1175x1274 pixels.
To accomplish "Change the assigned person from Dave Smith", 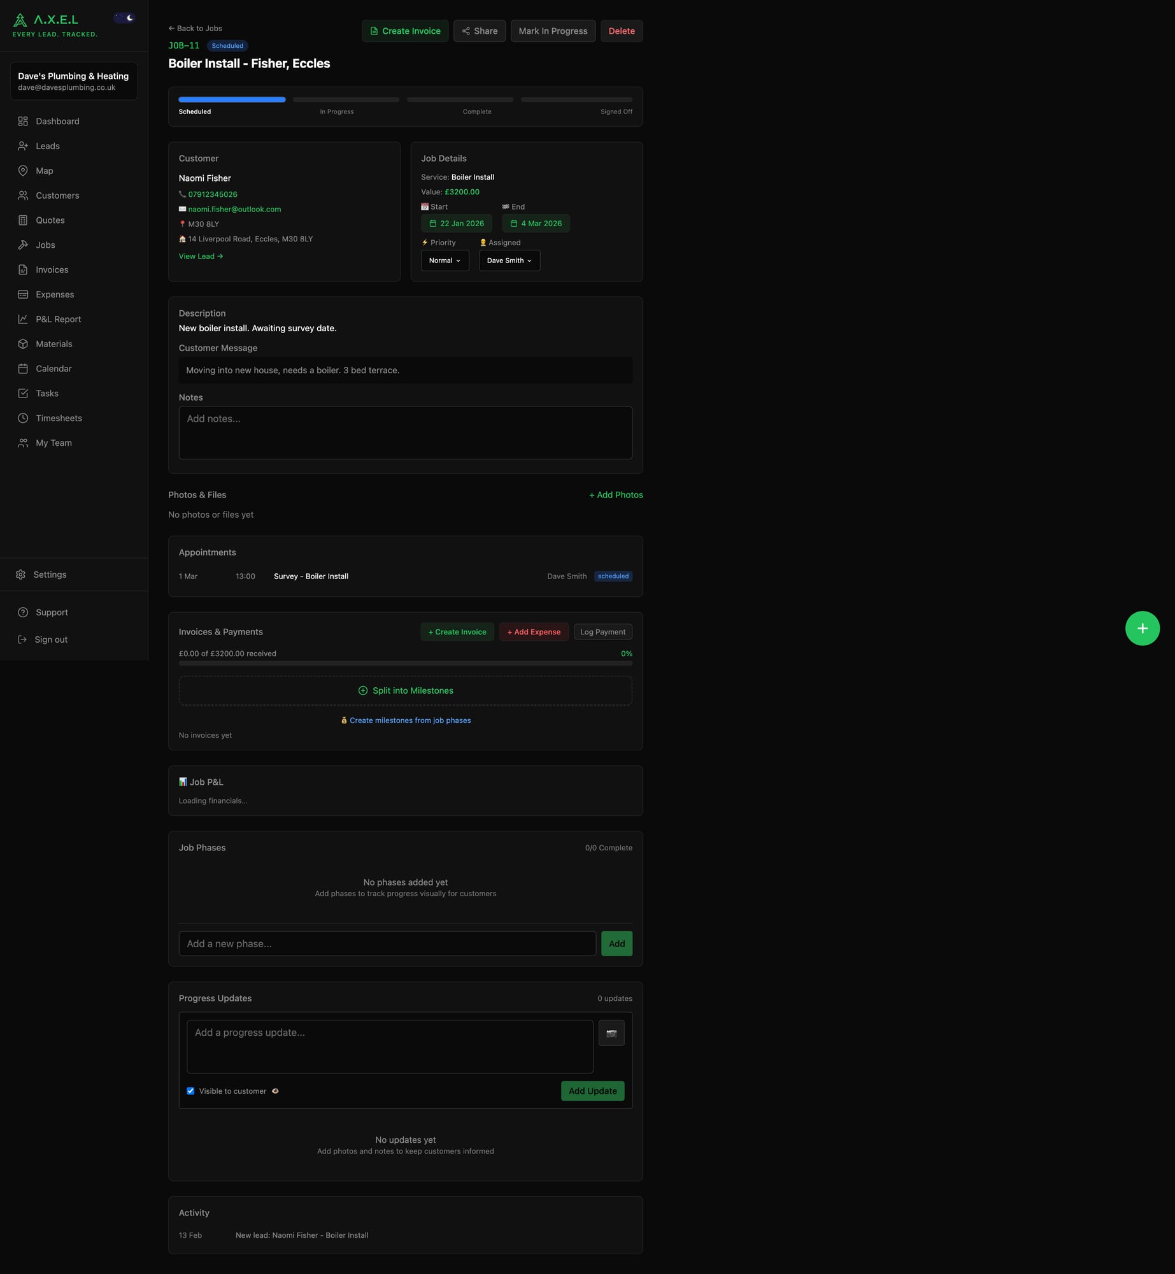I will (508, 260).
